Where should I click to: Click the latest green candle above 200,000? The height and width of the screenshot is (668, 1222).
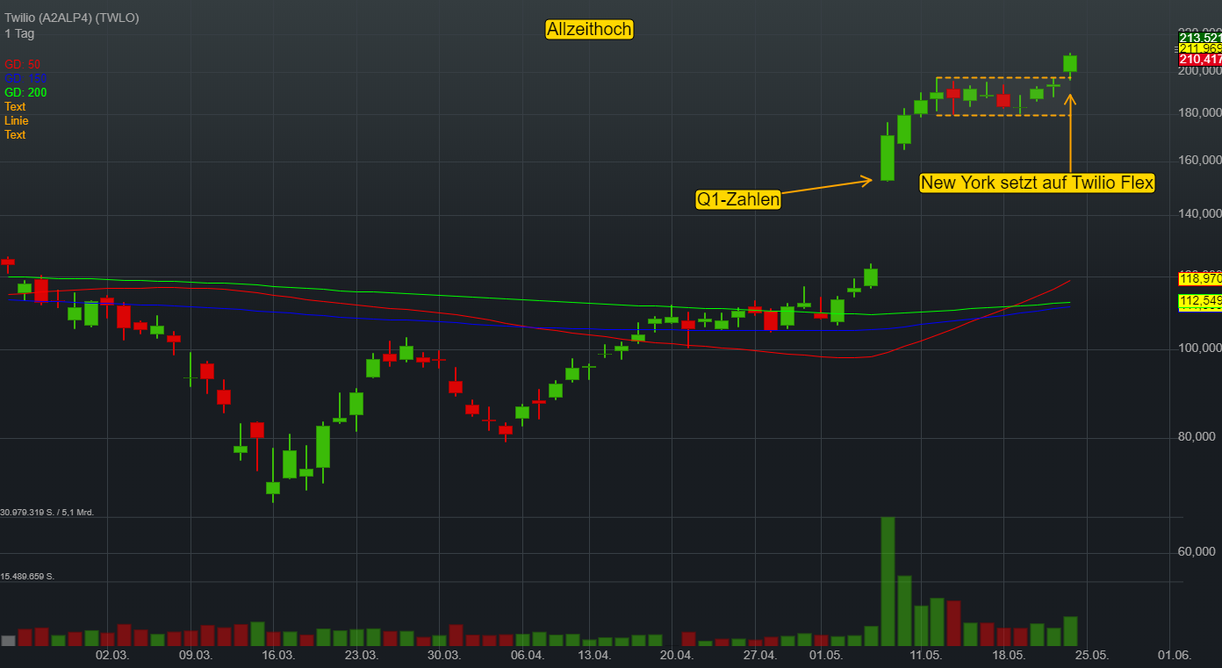click(x=1070, y=63)
